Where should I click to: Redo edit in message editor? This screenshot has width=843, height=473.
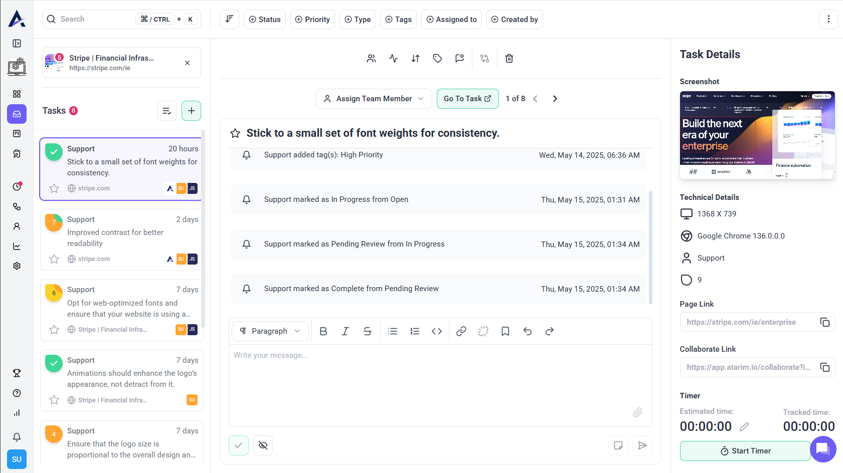click(550, 331)
